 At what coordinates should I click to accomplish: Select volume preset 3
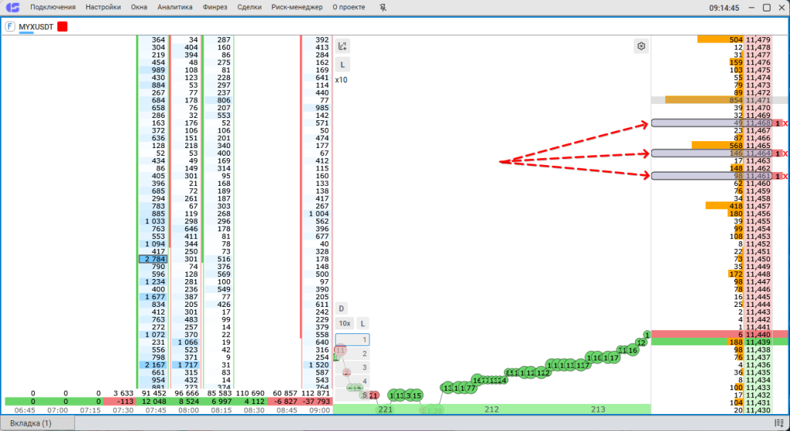click(x=352, y=367)
